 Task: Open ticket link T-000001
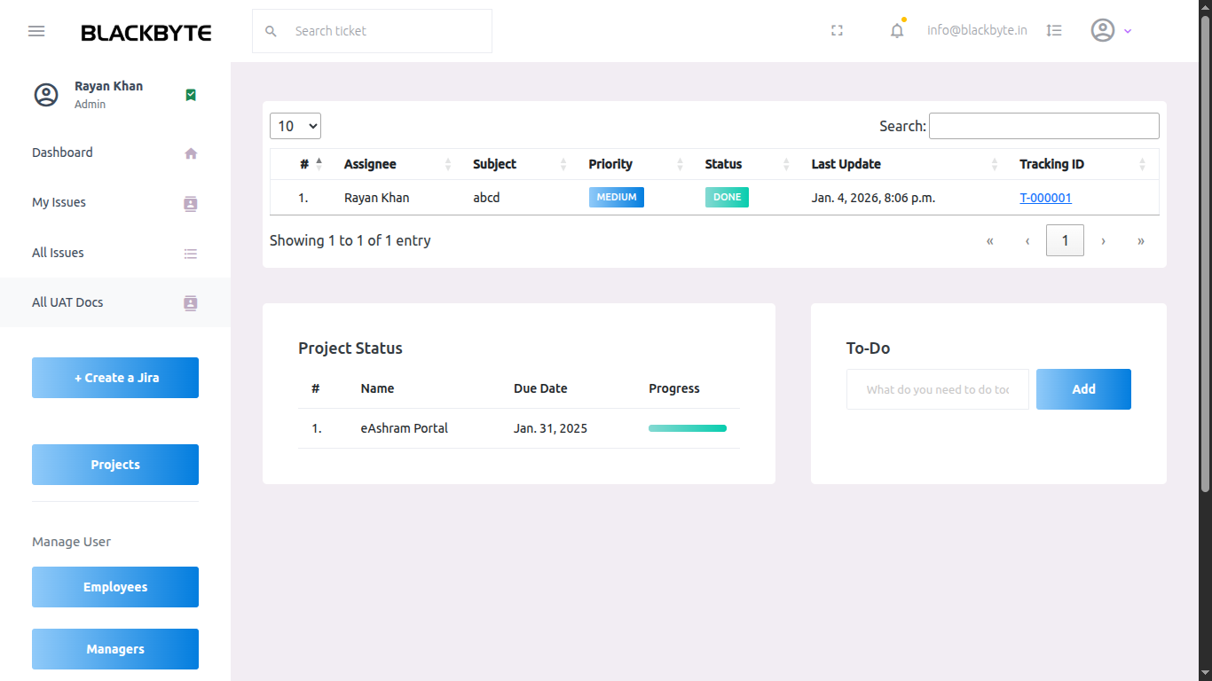click(1045, 198)
